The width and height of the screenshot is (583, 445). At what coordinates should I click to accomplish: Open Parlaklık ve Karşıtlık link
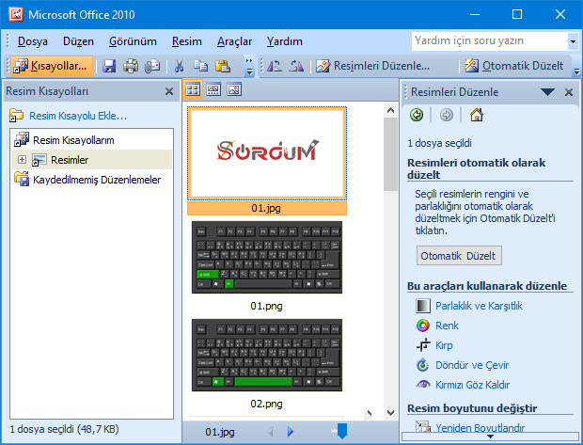coord(479,306)
